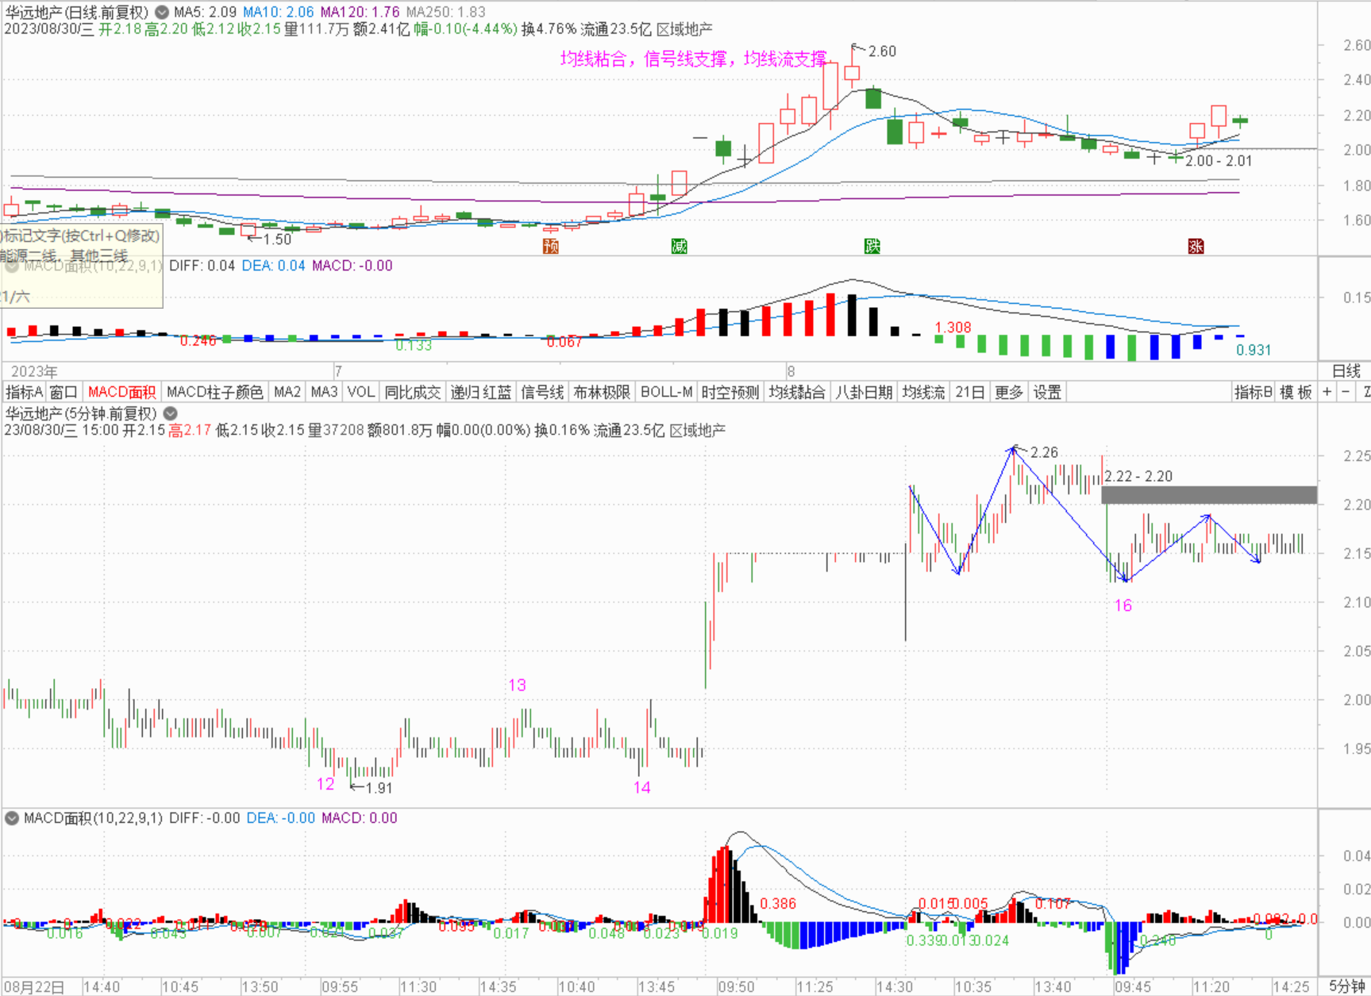This screenshot has width=1371, height=996.
Task: Open the 八卦日期 indicator tab
Action: 864,392
